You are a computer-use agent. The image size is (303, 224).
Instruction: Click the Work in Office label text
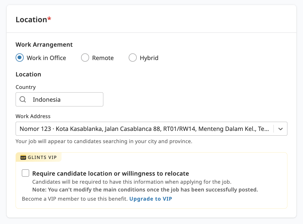pos(46,58)
